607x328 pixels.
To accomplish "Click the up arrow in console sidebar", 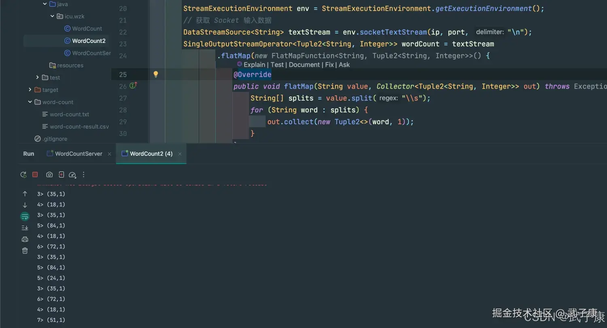I will click(25, 194).
